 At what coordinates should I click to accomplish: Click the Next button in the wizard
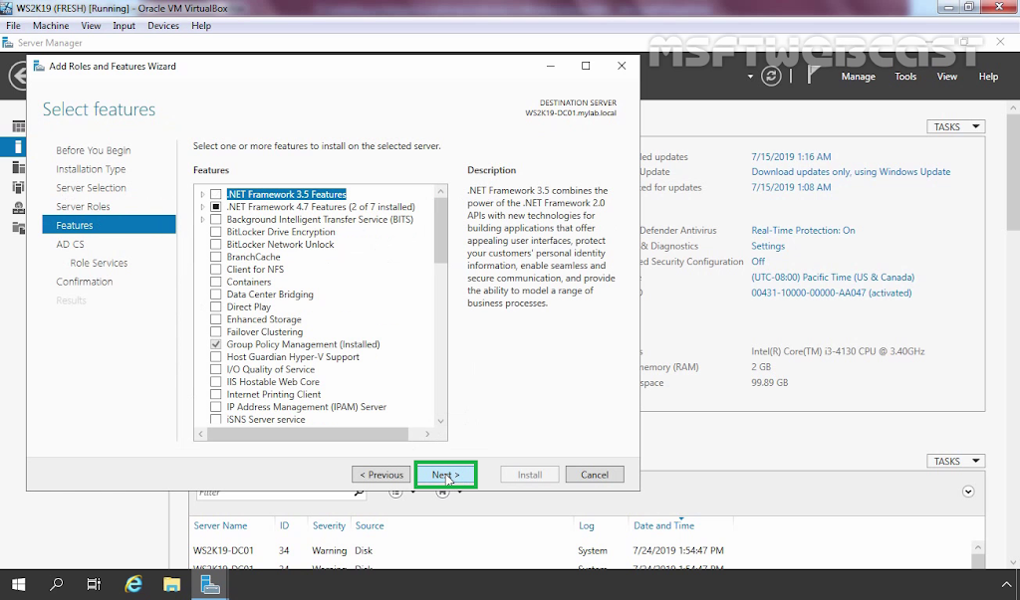(x=445, y=475)
